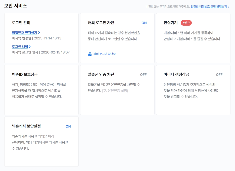Image resolution: width=235 pixels, height=171 pixels.
Task: Click the 마지막 로그인 일시 2026-02-15 13:07 text
Action: coord(41,52)
